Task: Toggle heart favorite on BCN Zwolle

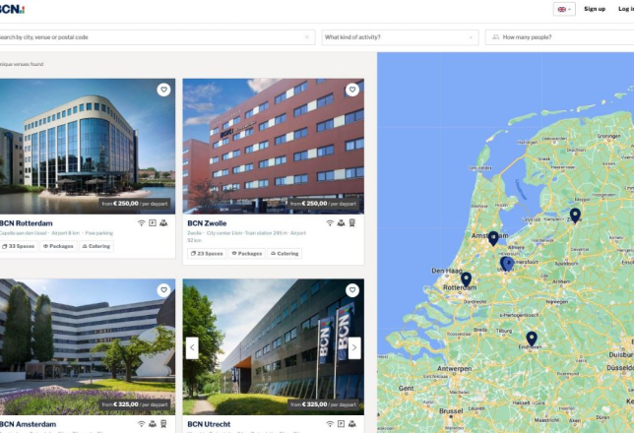Action: (352, 90)
